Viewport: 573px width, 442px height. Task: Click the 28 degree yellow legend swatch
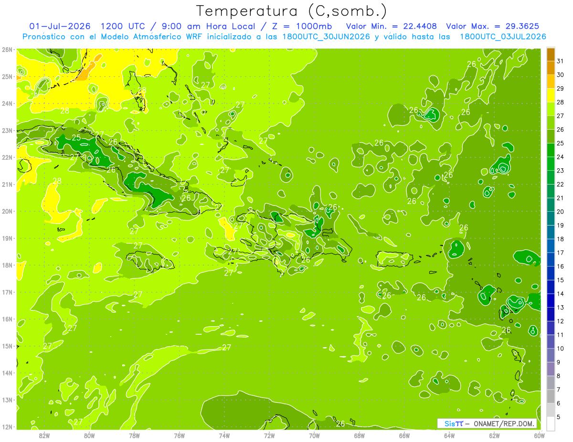pos(551,95)
